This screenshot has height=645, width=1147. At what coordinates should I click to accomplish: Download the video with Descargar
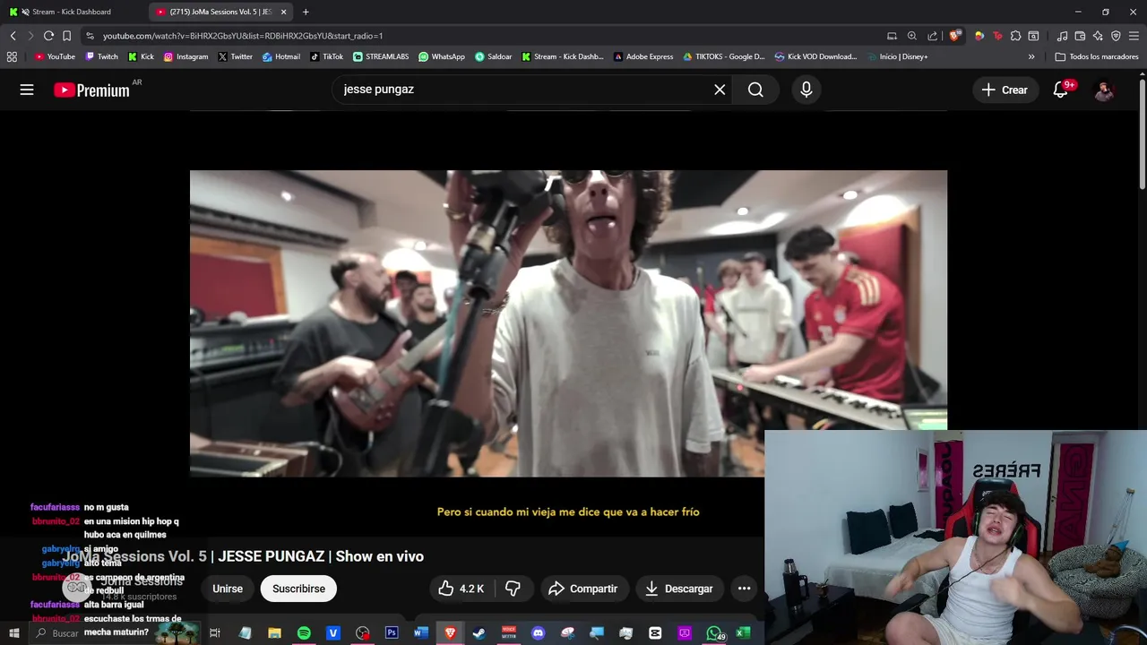678,589
